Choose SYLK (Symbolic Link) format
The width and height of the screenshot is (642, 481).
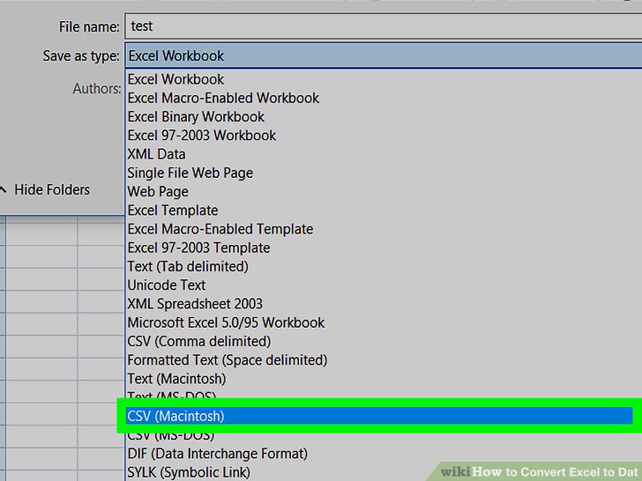pos(189,472)
